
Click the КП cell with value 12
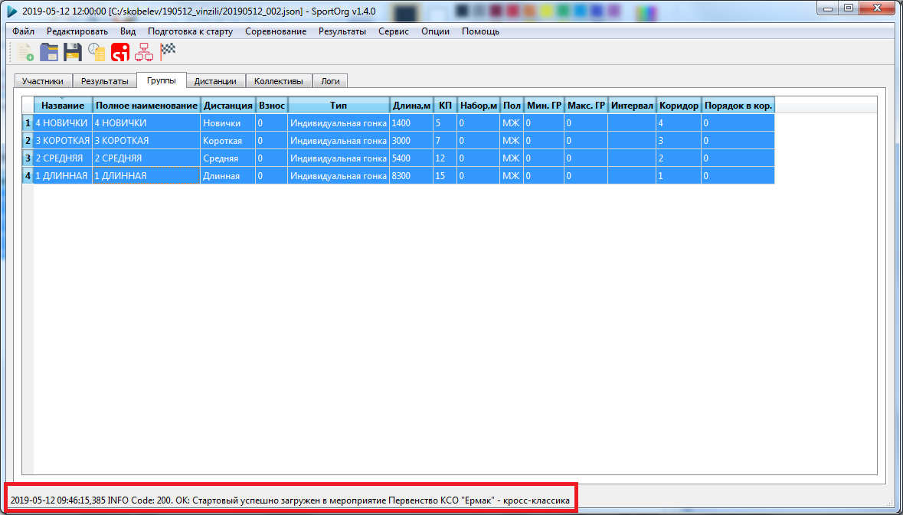click(445, 158)
